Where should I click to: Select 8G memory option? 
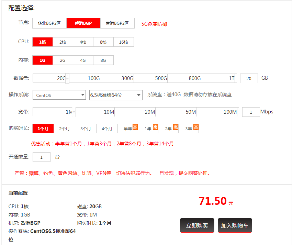point(103,60)
